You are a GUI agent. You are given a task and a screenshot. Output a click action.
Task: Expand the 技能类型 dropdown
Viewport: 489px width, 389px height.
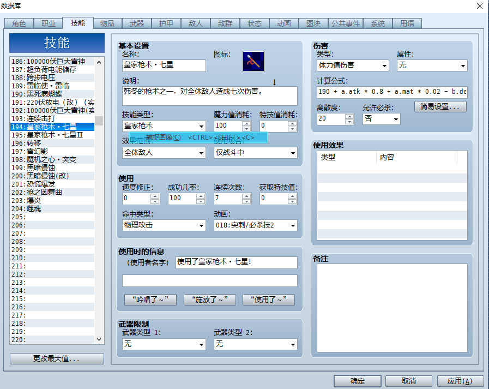(x=164, y=126)
